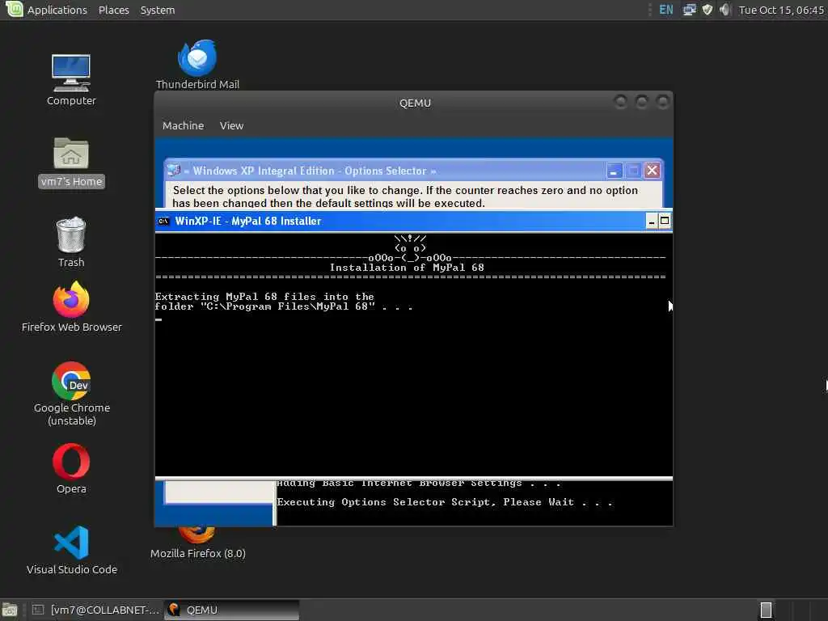Click the EN keyboard layout indicator

point(666,10)
